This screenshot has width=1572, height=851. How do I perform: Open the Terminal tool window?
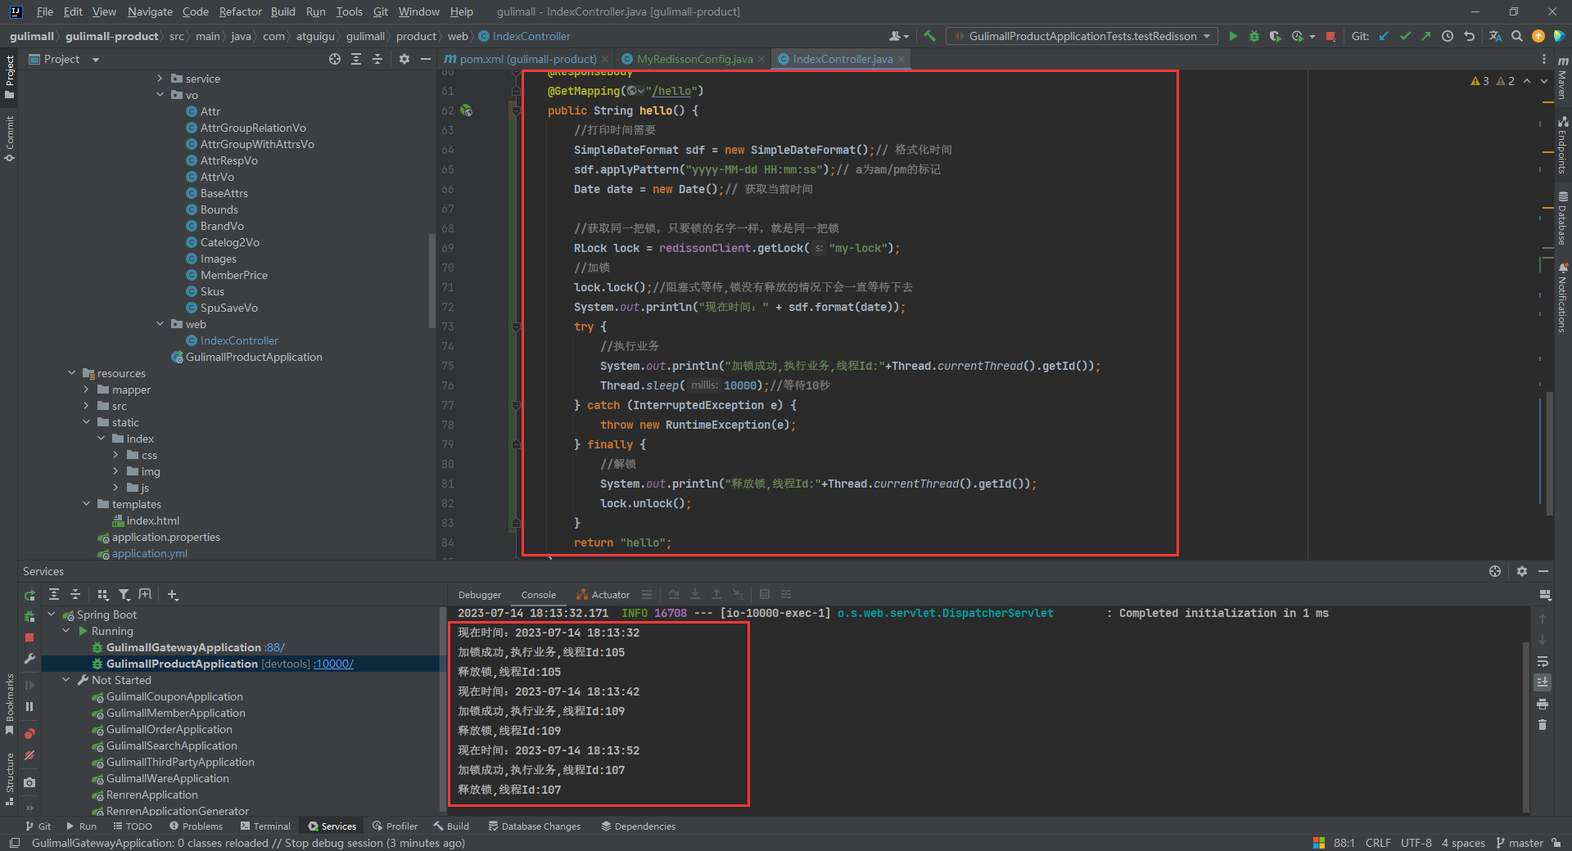265,826
